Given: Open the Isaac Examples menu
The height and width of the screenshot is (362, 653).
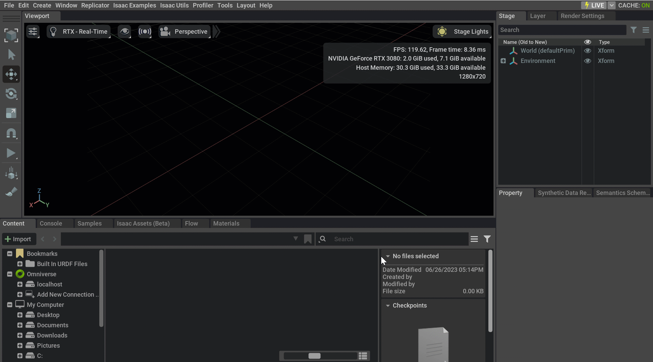Looking at the screenshot, I should click(x=134, y=5).
